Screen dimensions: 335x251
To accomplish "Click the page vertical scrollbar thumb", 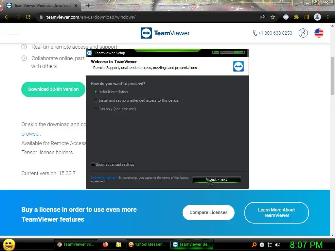I will pos(332,76).
